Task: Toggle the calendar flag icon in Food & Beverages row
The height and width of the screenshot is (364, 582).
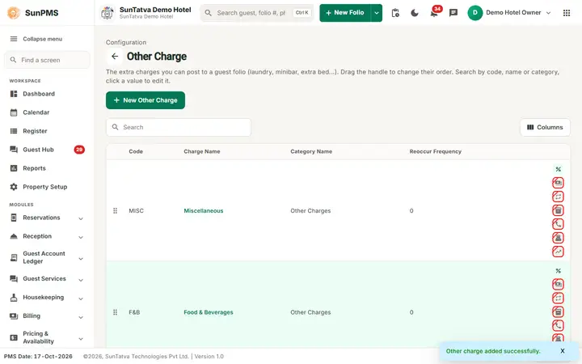Action: [558, 312]
